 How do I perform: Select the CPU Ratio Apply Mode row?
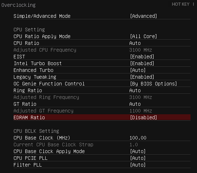(x=102, y=36)
